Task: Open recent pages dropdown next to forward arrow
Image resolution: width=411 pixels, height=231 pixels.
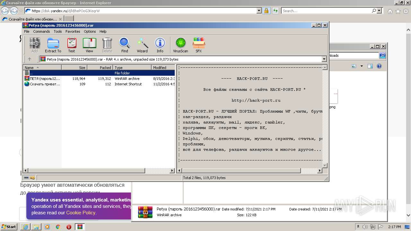Action: [x=21, y=11]
